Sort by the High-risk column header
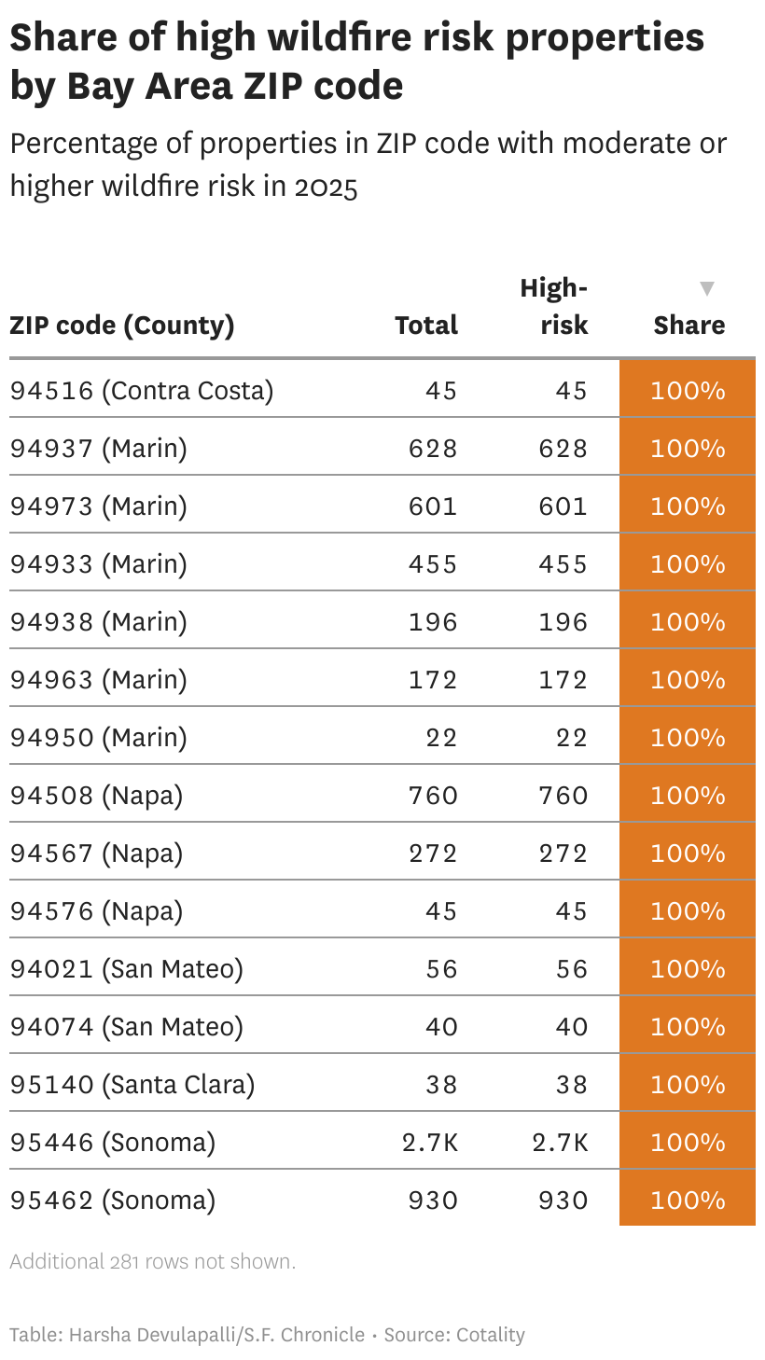Screen dimensions: 765x1360 click(554, 306)
